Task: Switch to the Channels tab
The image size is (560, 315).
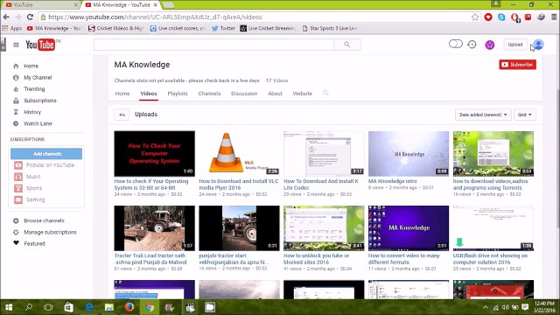Action: [209, 94]
